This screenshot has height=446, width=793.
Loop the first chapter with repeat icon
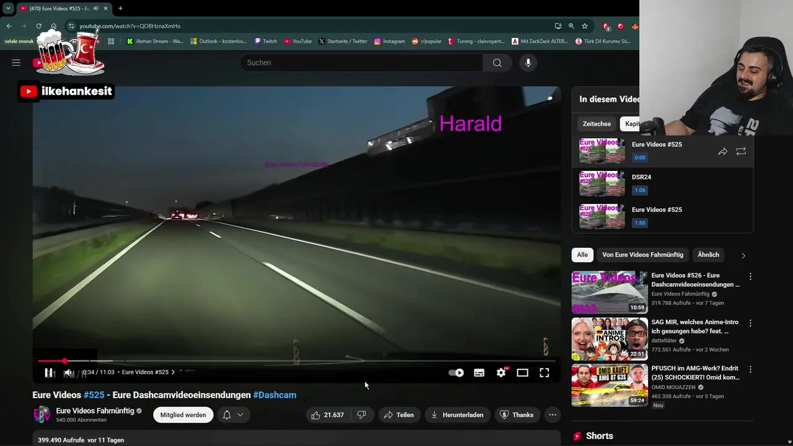point(741,151)
